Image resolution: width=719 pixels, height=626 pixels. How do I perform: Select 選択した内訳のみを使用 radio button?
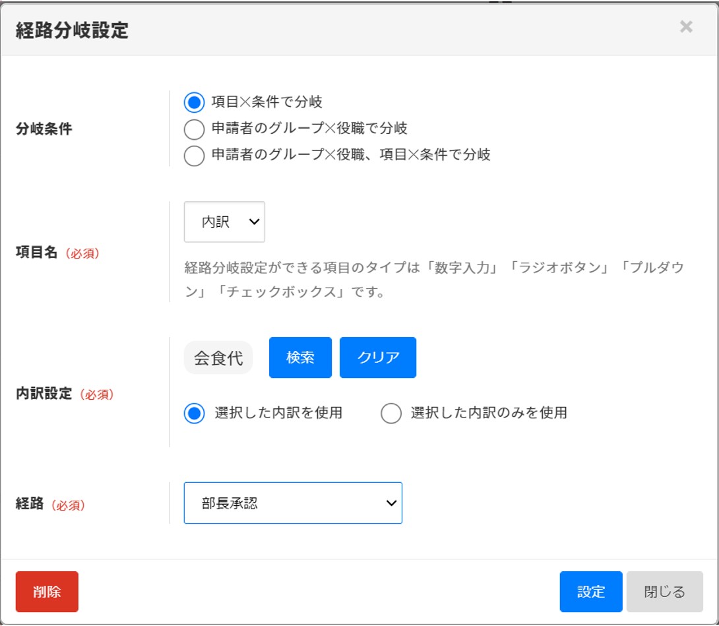(391, 414)
